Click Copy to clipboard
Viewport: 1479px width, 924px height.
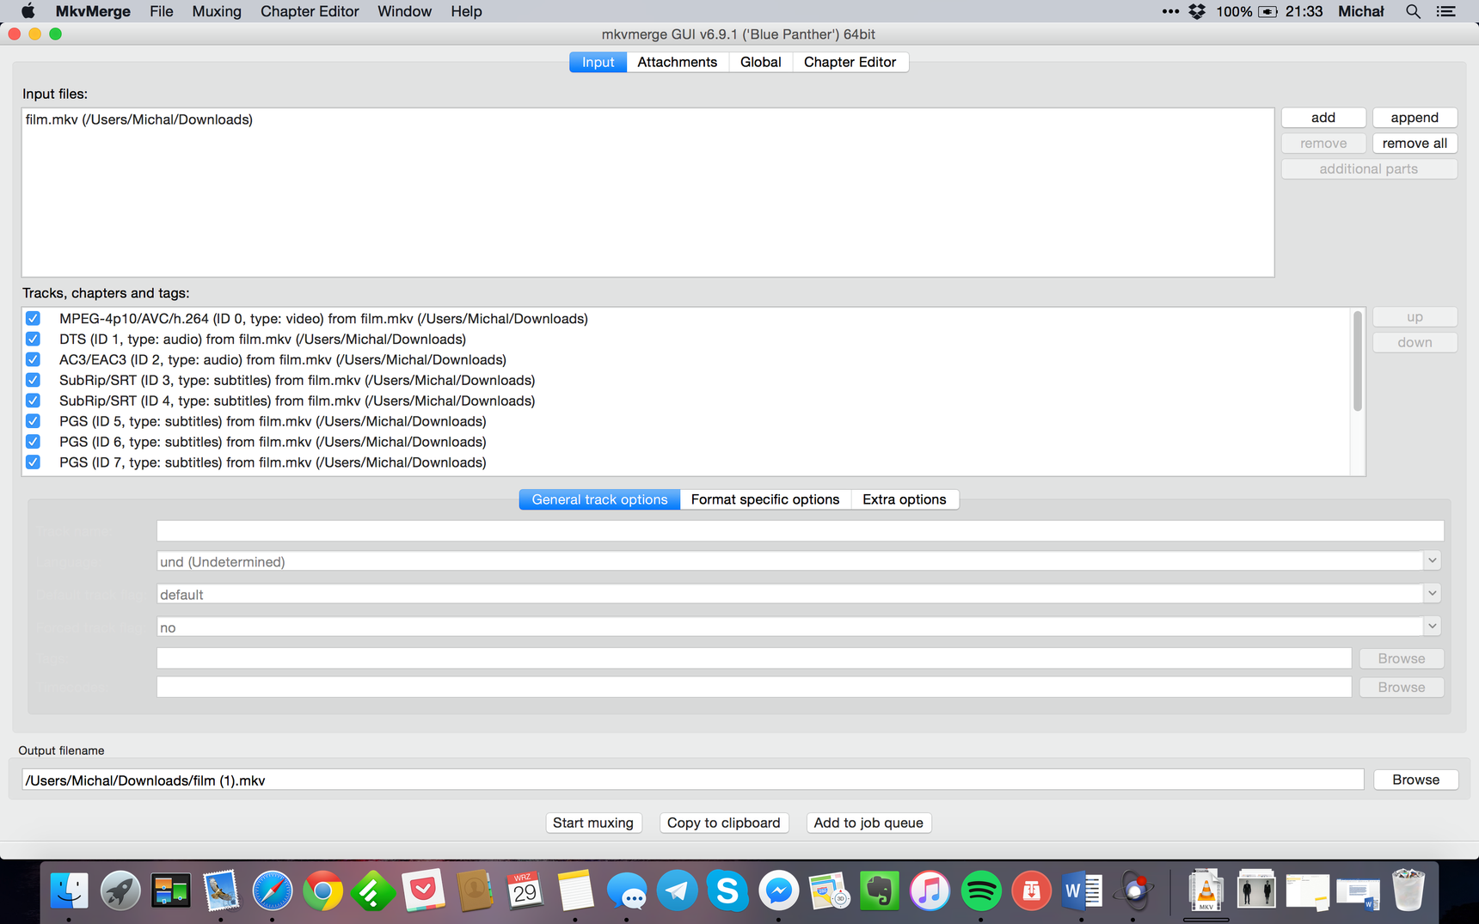click(724, 823)
